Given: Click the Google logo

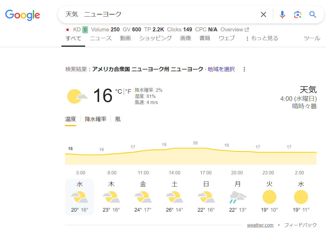Looking at the screenshot, I should pos(23,15).
